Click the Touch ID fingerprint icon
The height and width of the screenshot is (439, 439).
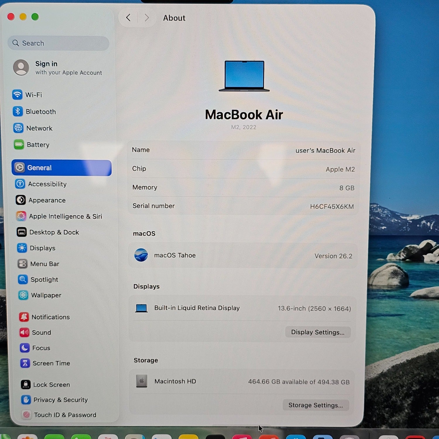point(27,414)
